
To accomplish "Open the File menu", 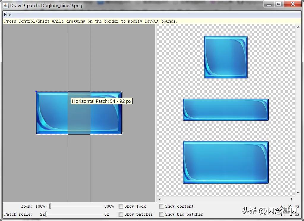I will [x=7, y=14].
